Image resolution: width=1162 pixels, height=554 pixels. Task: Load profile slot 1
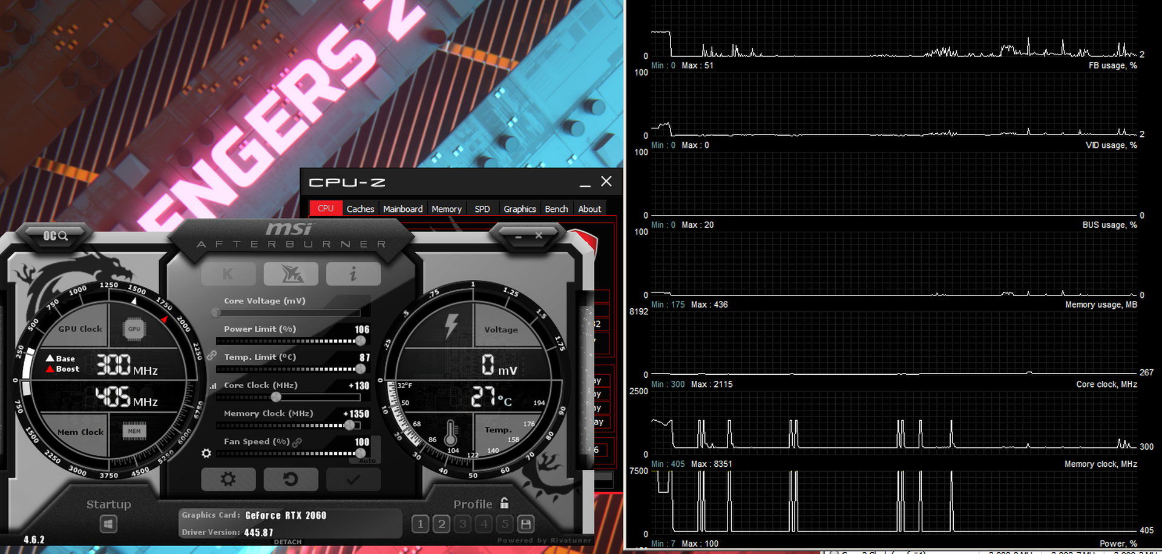[421, 524]
